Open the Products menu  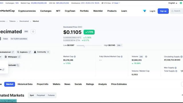coord(112,11)
